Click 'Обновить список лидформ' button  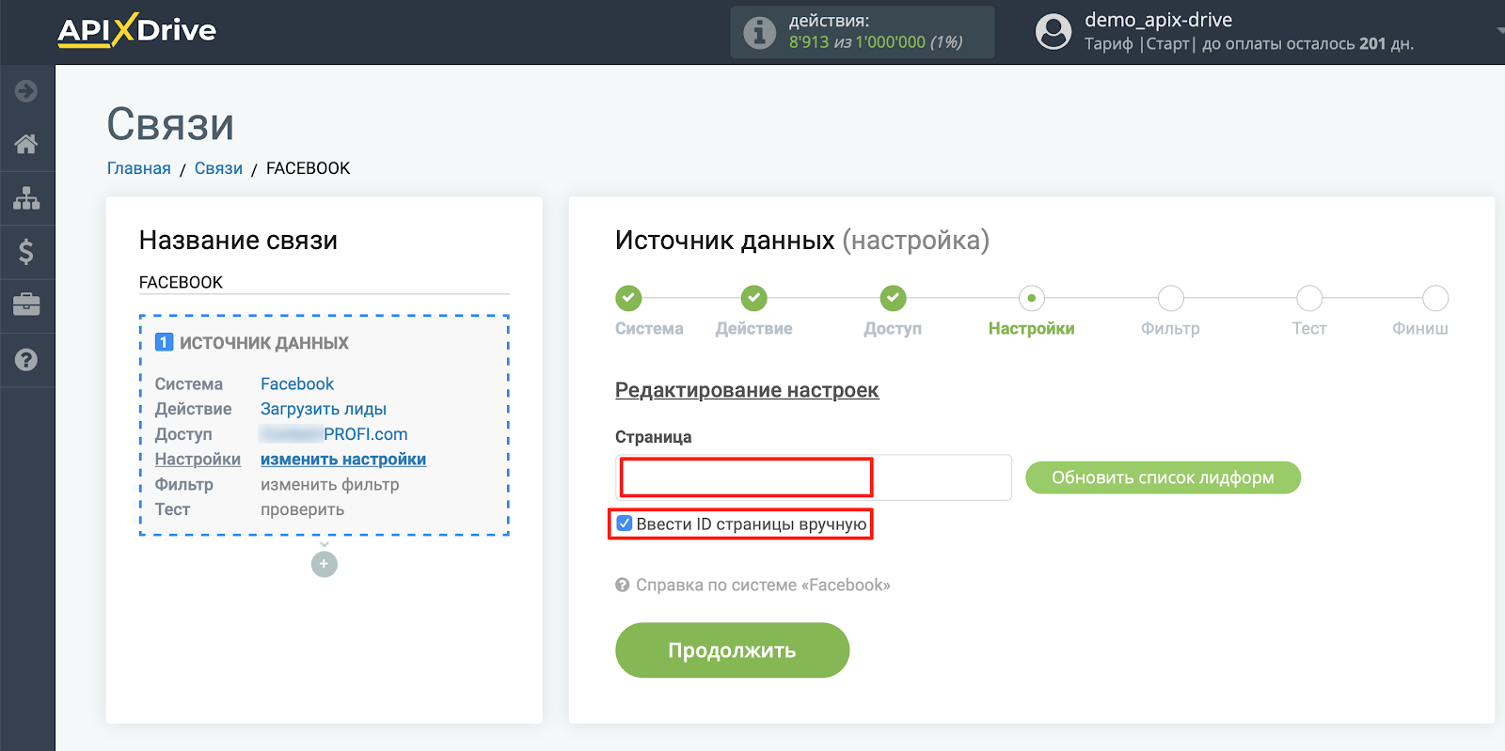point(1163,477)
